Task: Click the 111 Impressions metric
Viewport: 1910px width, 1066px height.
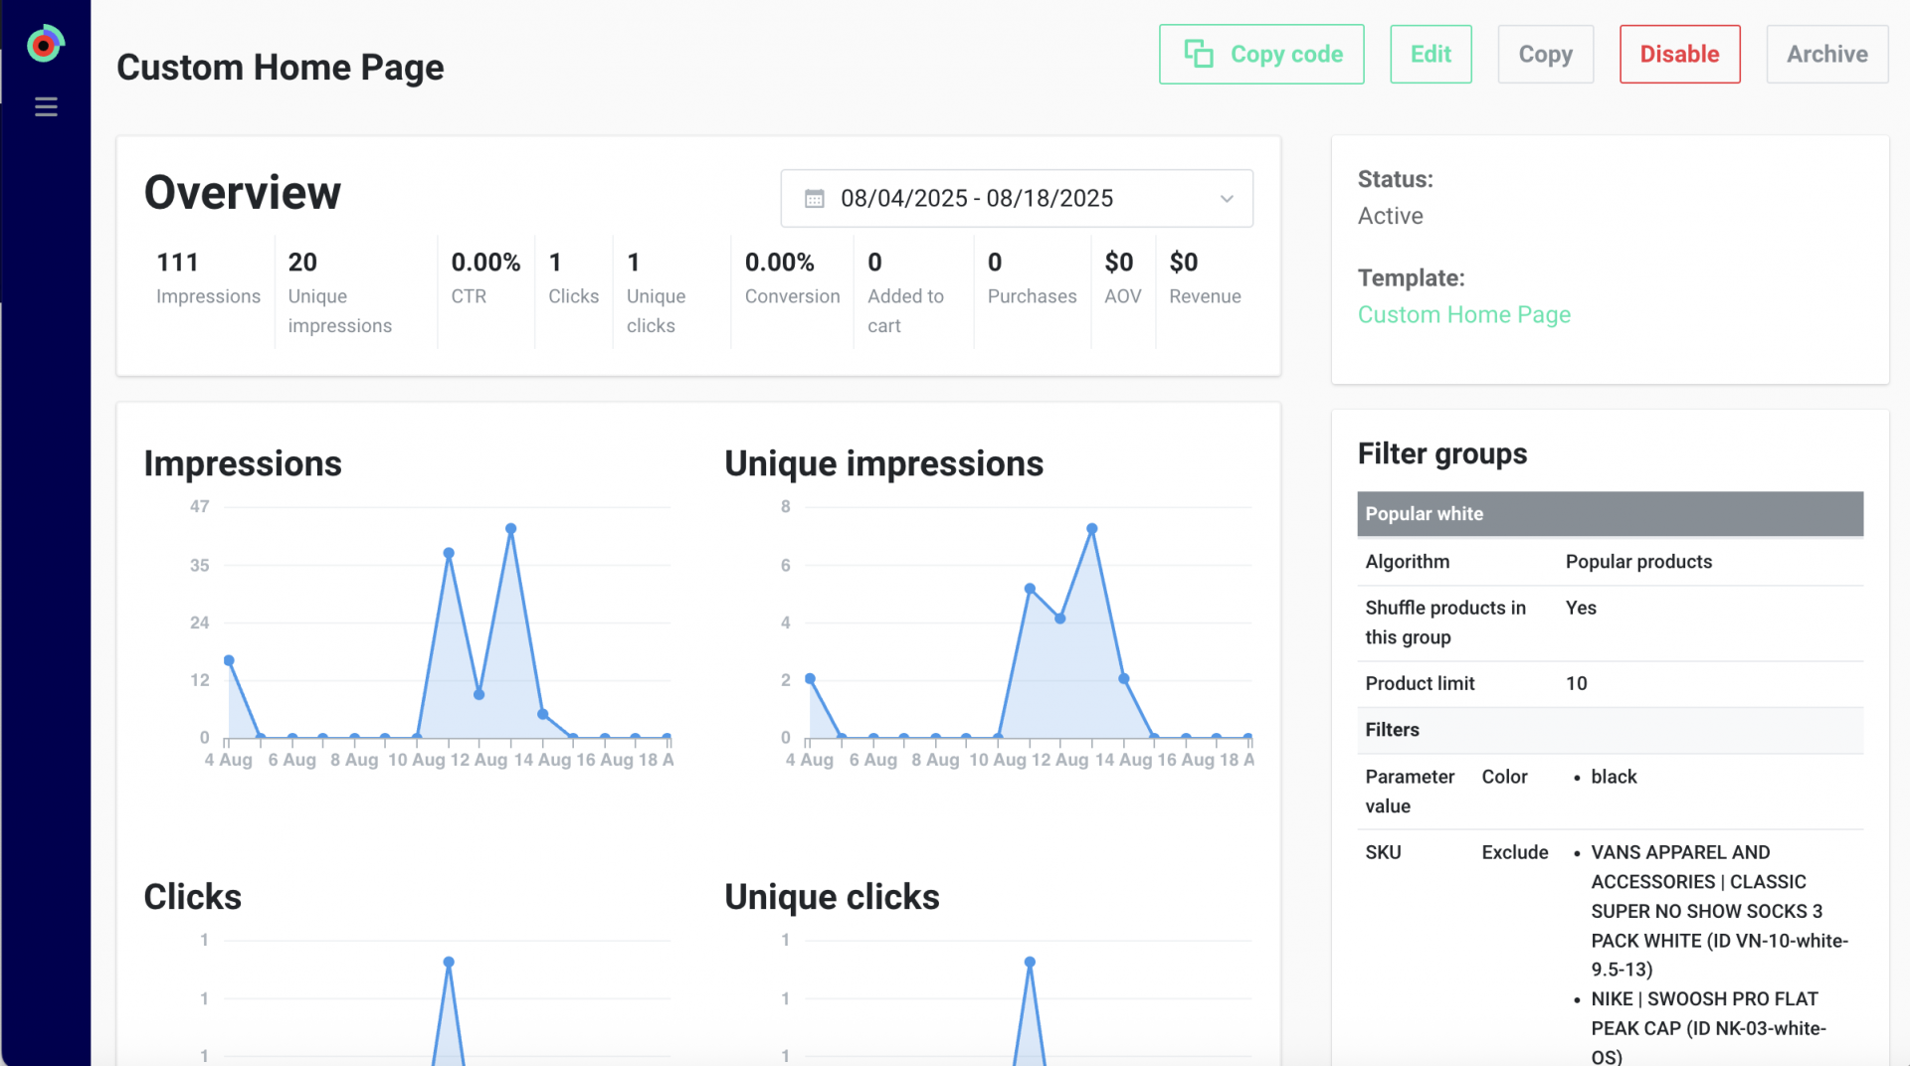Action: click(x=208, y=278)
